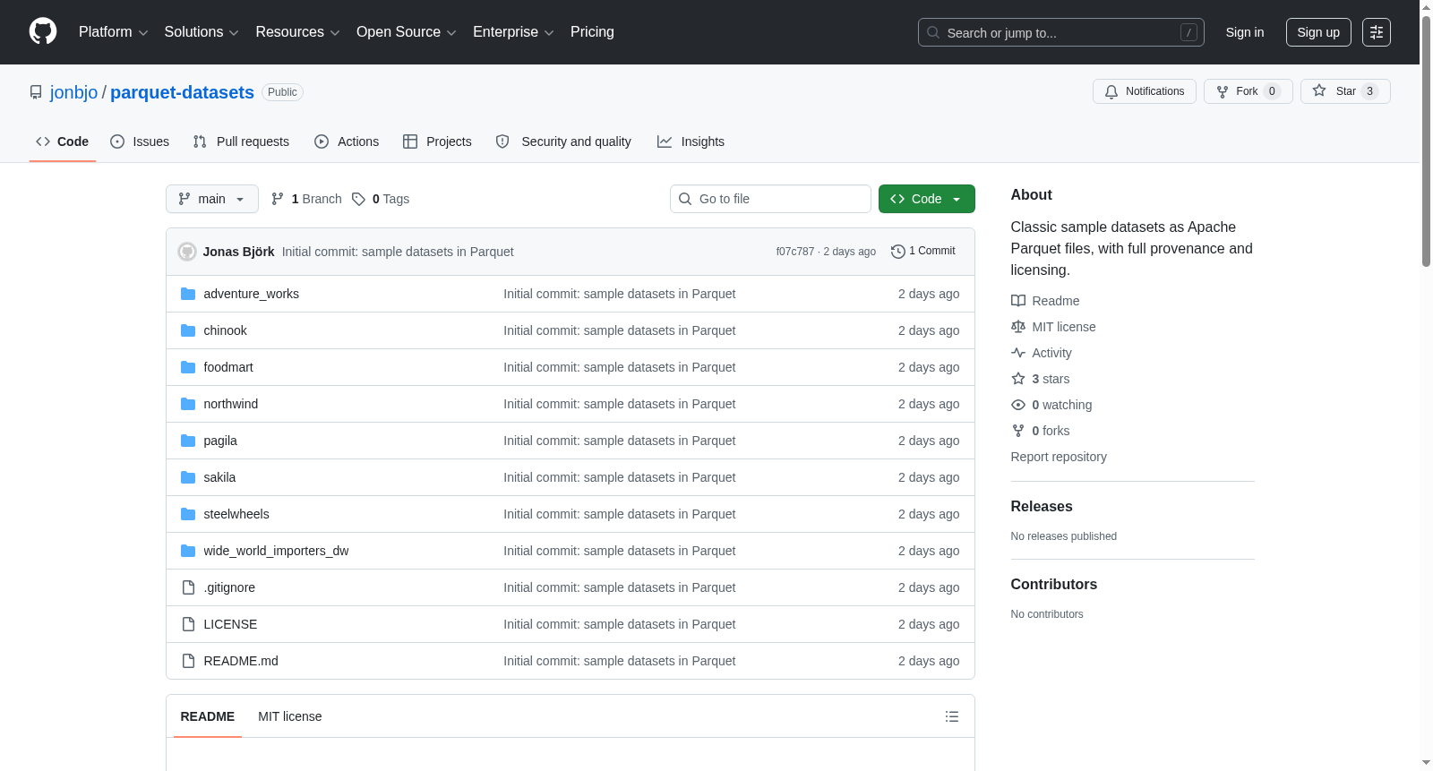Switch to the Insights tab
The image size is (1433, 771).
coord(691,141)
